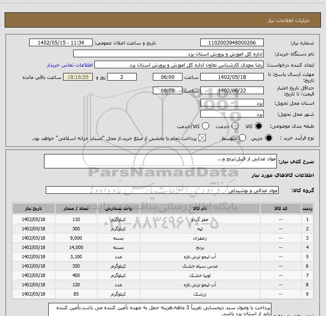This screenshot has width=326, height=316.
Task: Click the تاریخ نیاز column header
Action: (33, 209)
